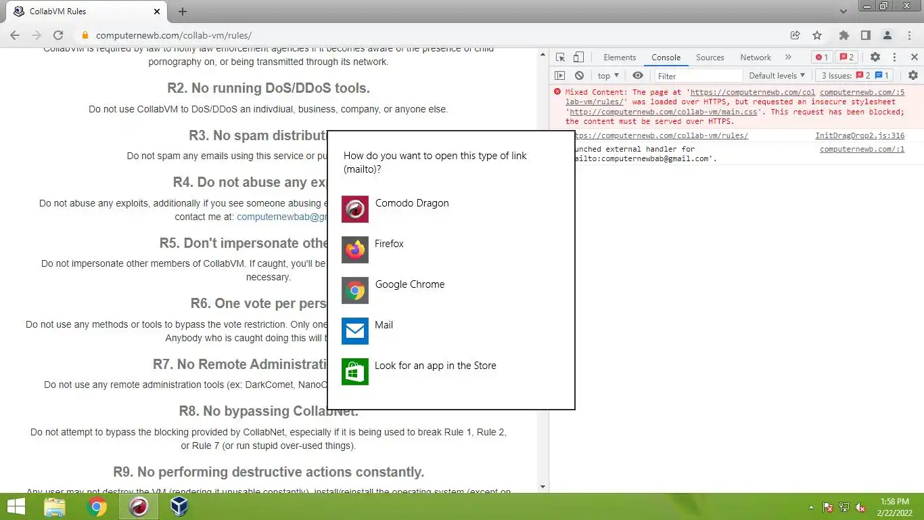The width and height of the screenshot is (924, 520).
Task: Show hidden system tray icons
Action: pyautogui.click(x=811, y=507)
